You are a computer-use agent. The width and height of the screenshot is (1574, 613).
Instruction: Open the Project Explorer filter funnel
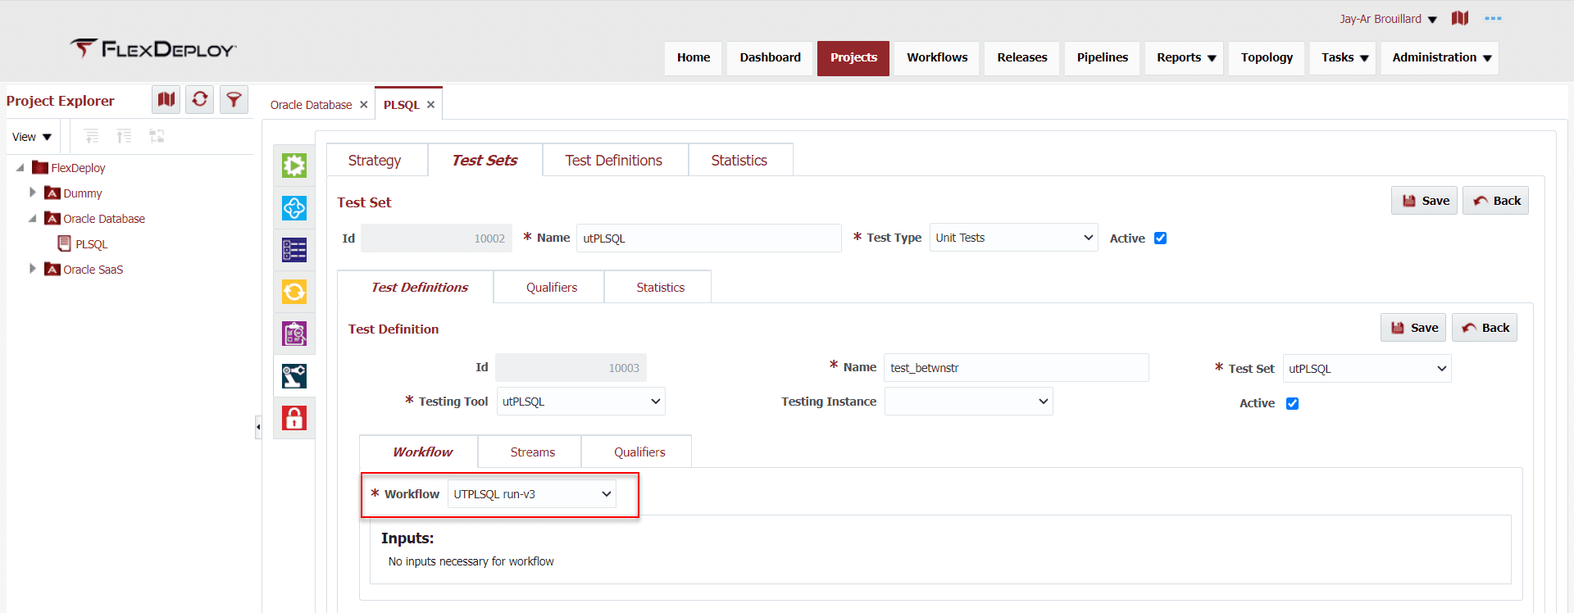[234, 100]
